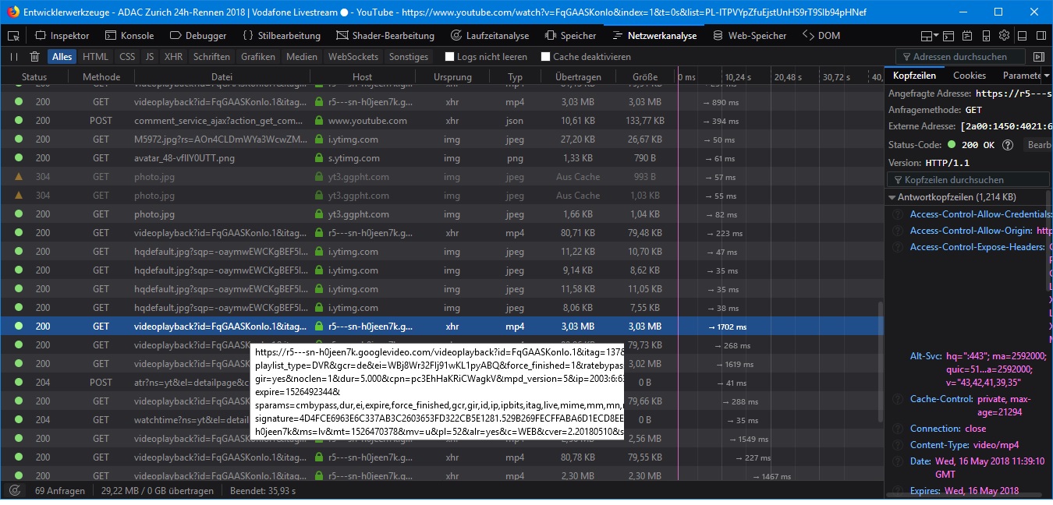Click lock icon of www.youtube.com row
This screenshot has width=1053, height=505.
318,121
